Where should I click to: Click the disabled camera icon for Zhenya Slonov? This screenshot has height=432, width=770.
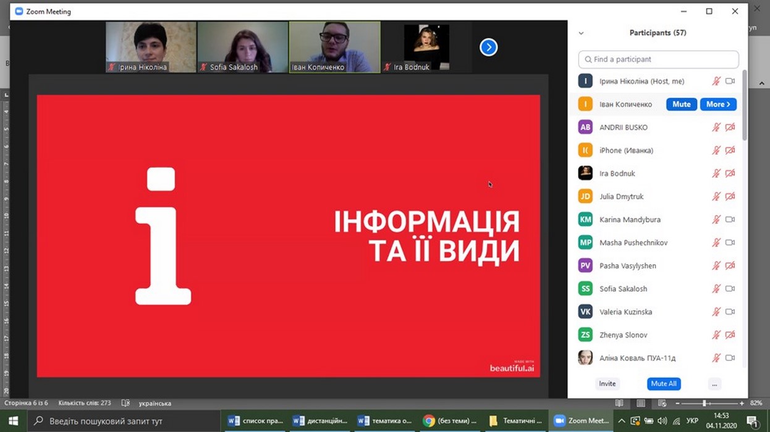click(x=730, y=335)
